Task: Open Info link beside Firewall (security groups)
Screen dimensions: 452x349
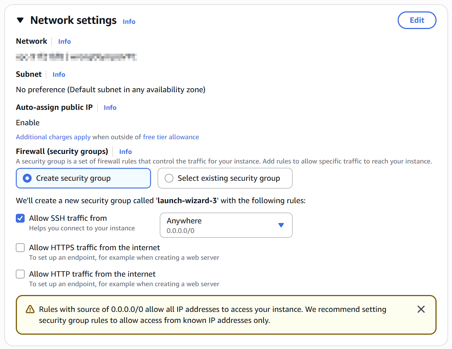Action: pos(125,152)
